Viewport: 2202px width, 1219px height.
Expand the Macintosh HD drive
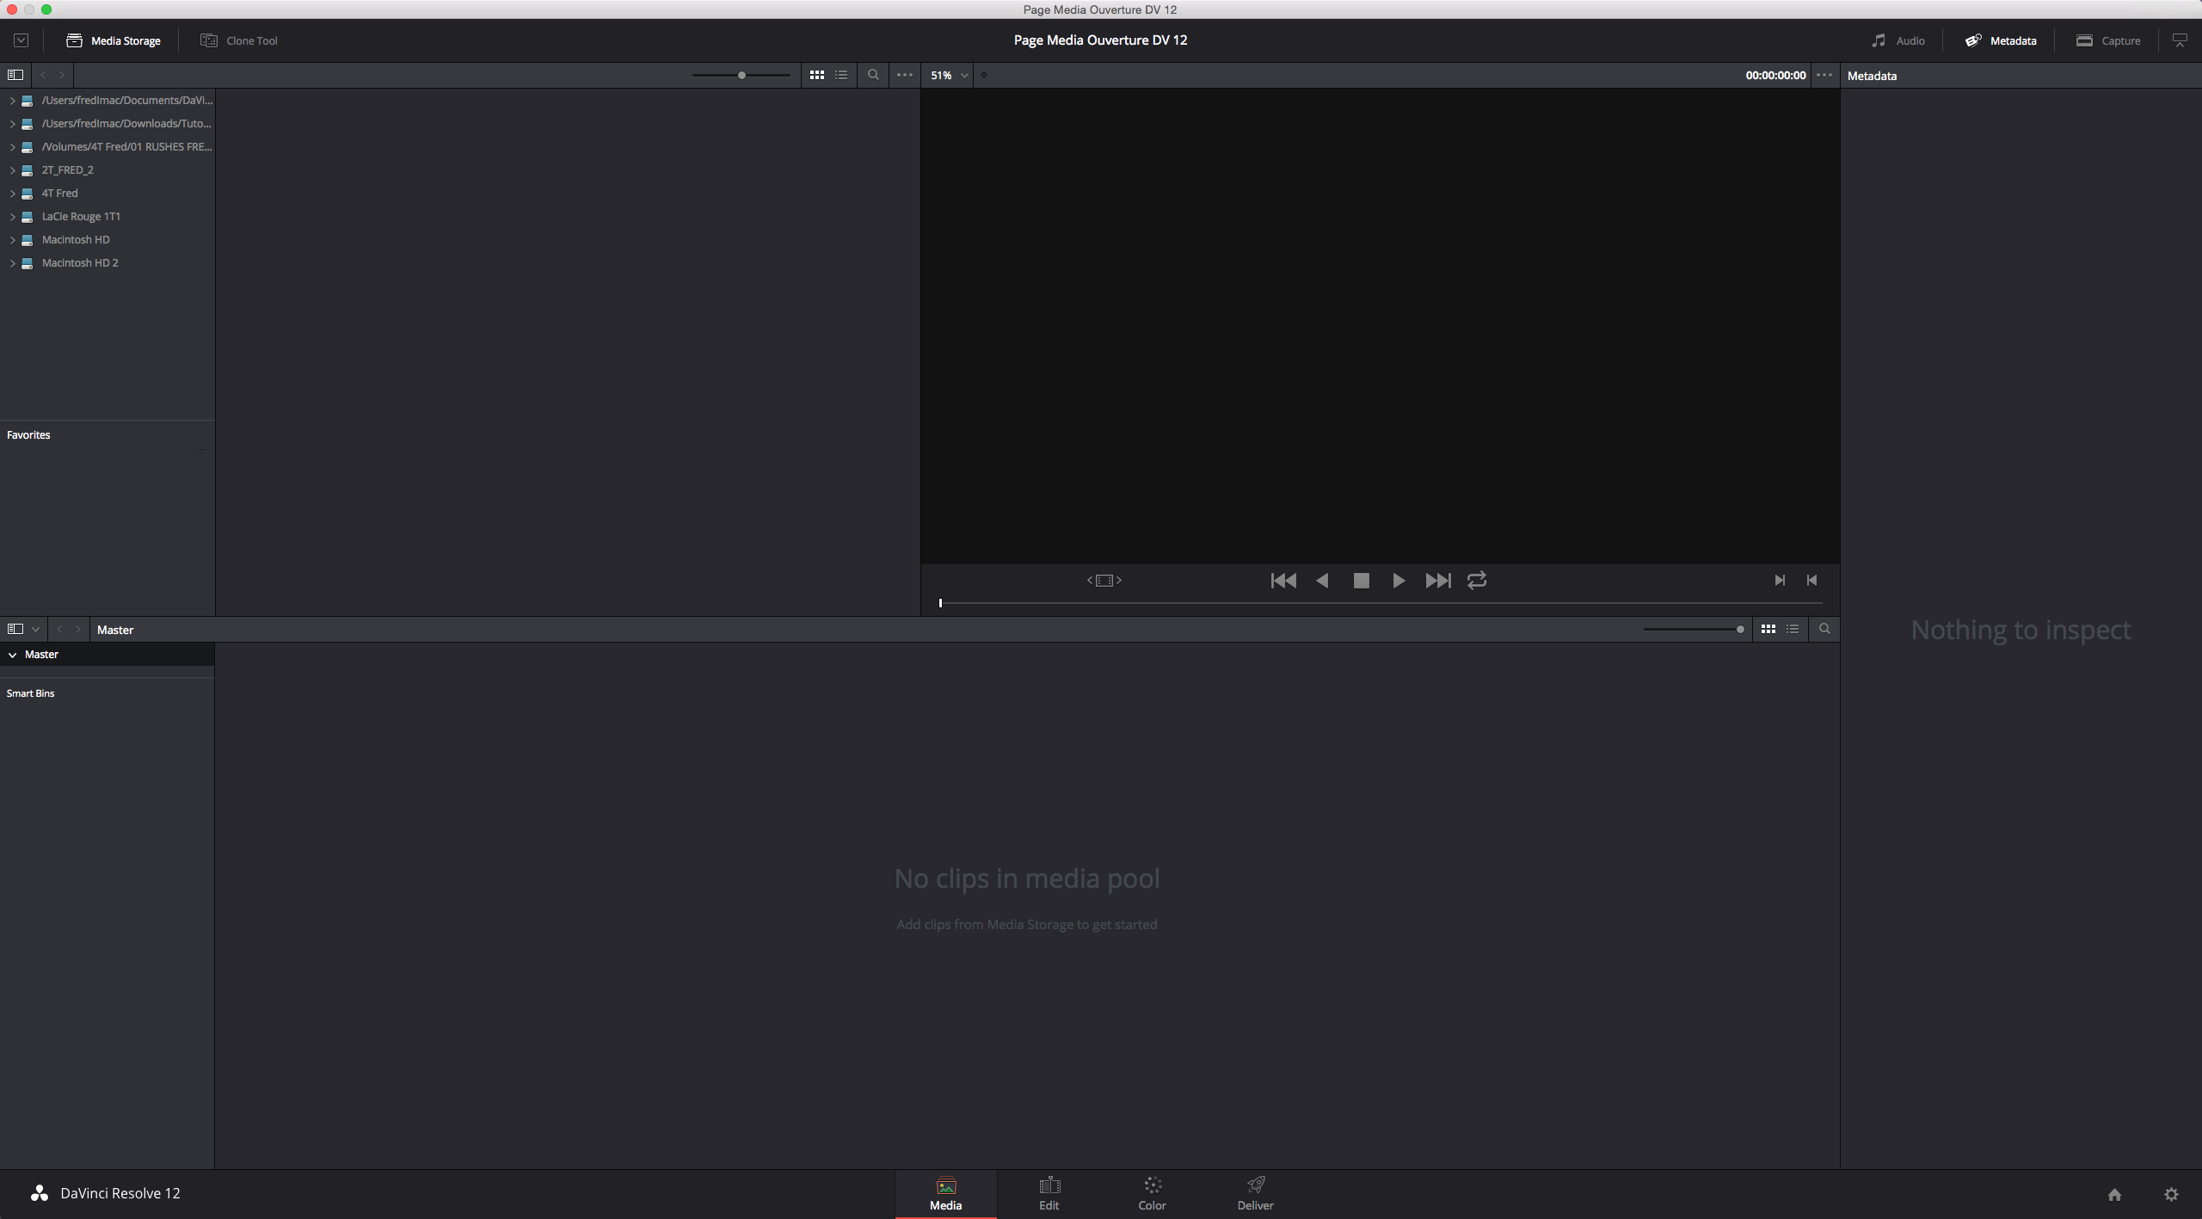[x=11, y=239]
